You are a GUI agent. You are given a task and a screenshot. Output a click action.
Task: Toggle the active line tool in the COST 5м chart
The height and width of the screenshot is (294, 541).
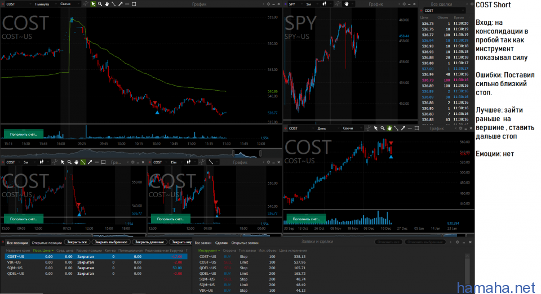83,162
